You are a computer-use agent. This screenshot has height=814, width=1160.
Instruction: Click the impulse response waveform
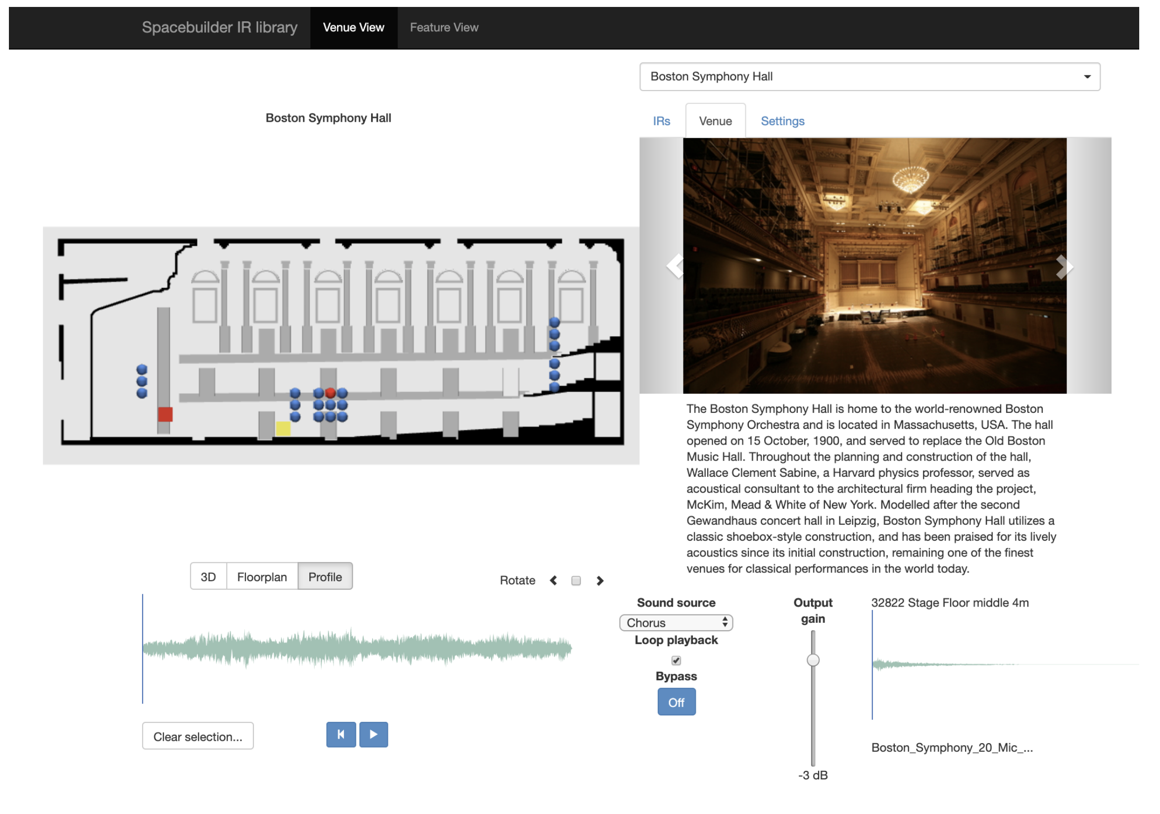tap(1006, 665)
